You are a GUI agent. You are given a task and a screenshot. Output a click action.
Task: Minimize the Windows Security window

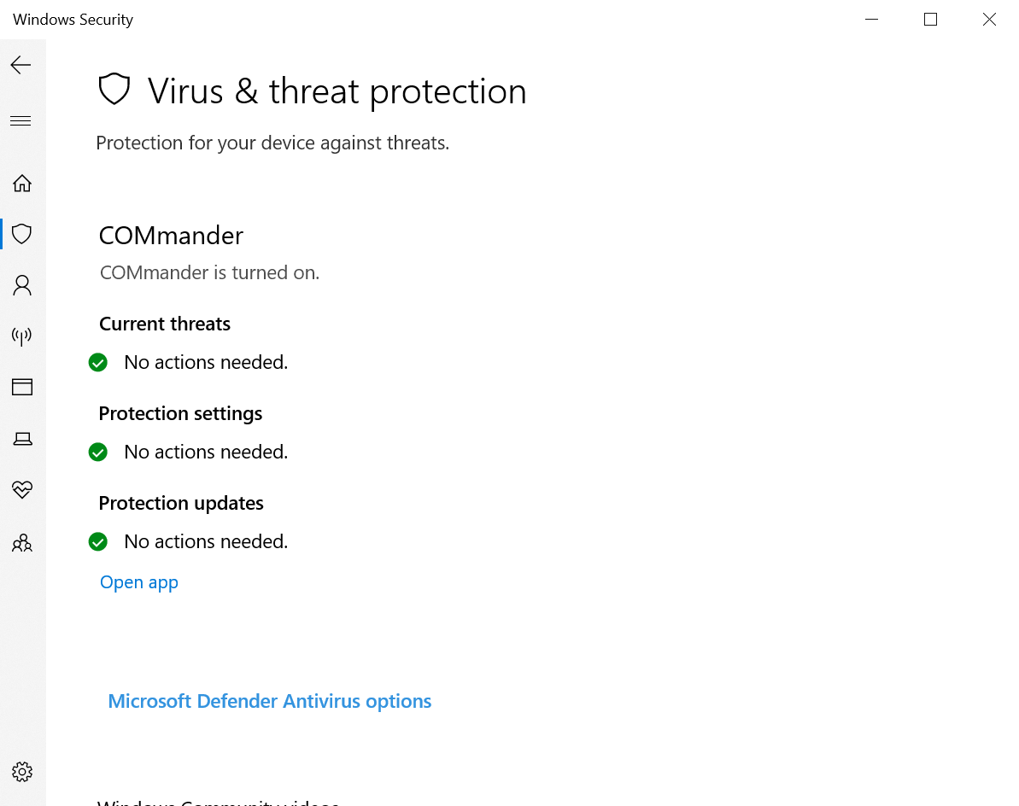pos(871,20)
